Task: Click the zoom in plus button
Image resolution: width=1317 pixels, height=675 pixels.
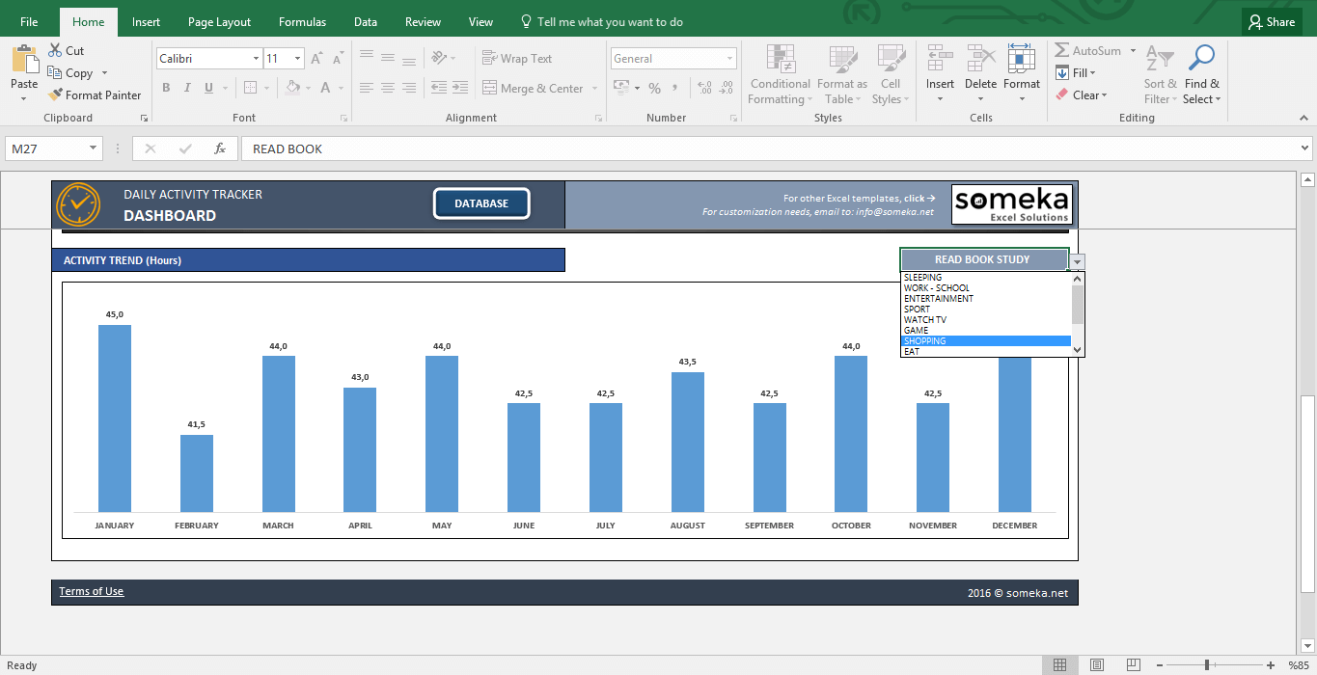Action: click(1273, 665)
